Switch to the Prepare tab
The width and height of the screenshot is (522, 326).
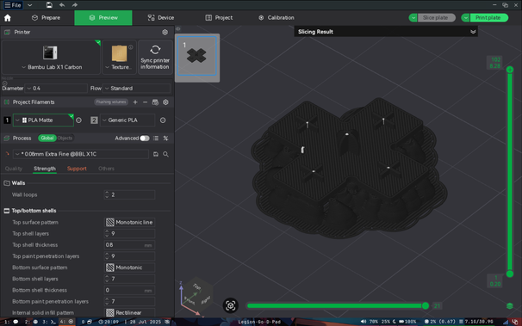tap(46, 17)
